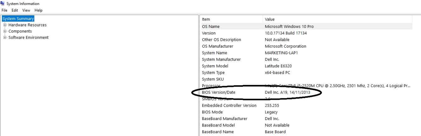Select the System Name row
Image resolution: width=421 pixels, height=136 pixels.
pyautogui.click(x=306, y=53)
